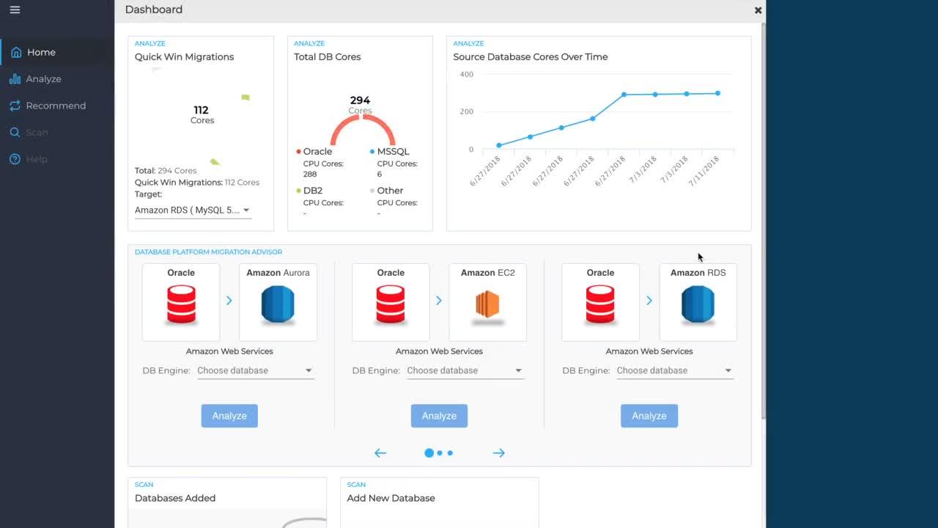
Task: Close the Dashboard panel
Action: [758, 10]
